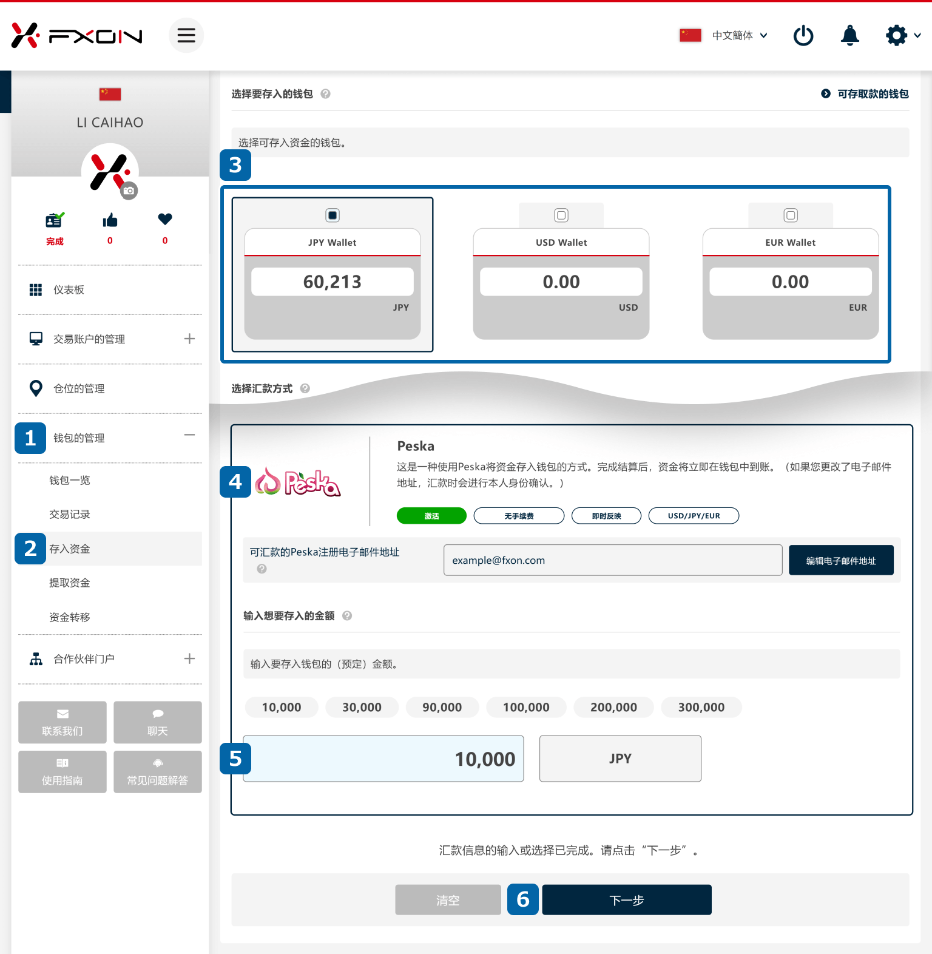Viewport: 932px width, 954px height.
Task: Expand the 交易账户的管理 menu section
Action: pos(189,339)
